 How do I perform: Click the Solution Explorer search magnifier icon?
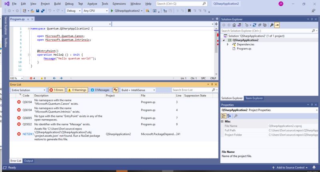(314, 31)
